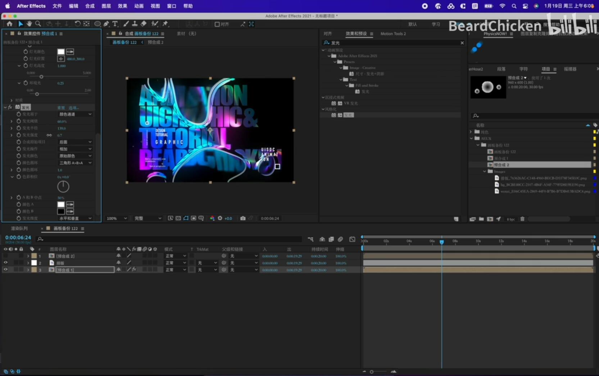Select the Brush tool
Viewport: 599px width, 376px height.
126,24
